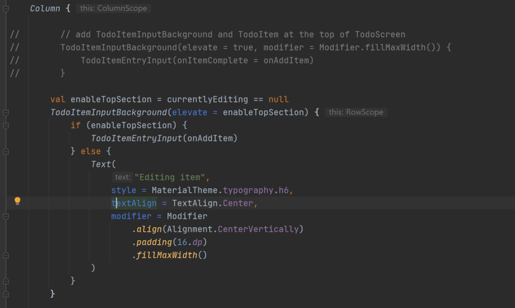Click the 'Text(' composable call
Image resolution: width=515 pixels, height=308 pixels.
point(103,164)
